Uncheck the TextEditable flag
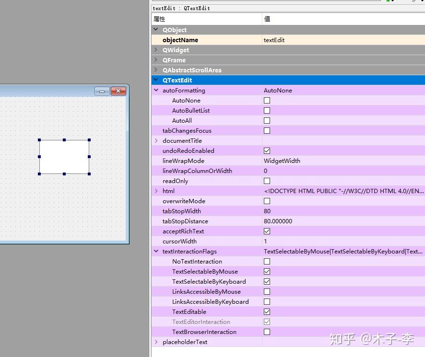Viewport: 425px width, 357px height. 267,312
